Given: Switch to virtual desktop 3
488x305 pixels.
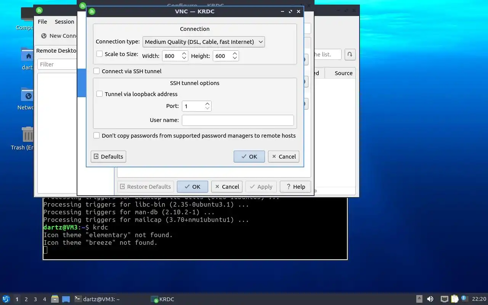Looking at the screenshot, I should [x=35, y=299].
